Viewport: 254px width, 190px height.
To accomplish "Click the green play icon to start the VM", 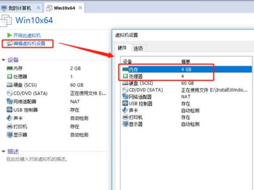I will point(9,35).
